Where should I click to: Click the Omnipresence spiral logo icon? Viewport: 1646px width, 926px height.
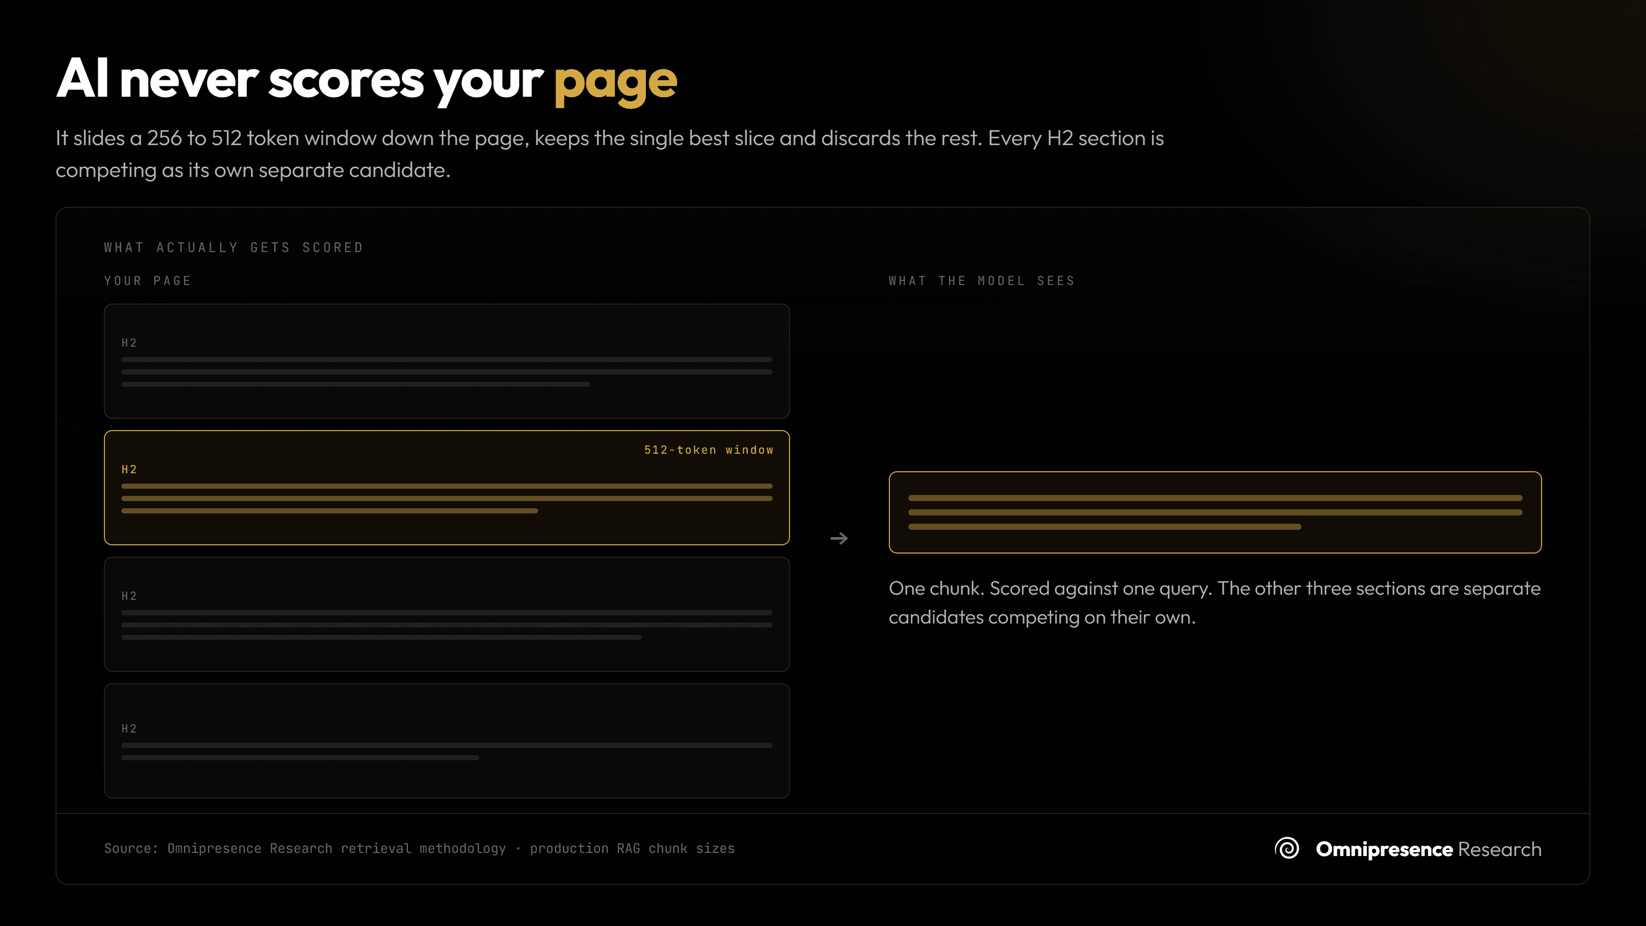pos(1287,849)
